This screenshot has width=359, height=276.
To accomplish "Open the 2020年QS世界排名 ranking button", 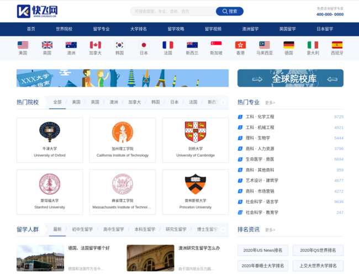I will pos(318,250).
